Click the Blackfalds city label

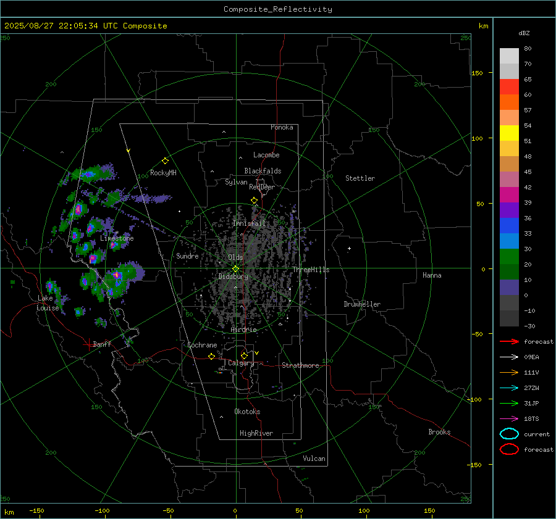tap(263, 171)
